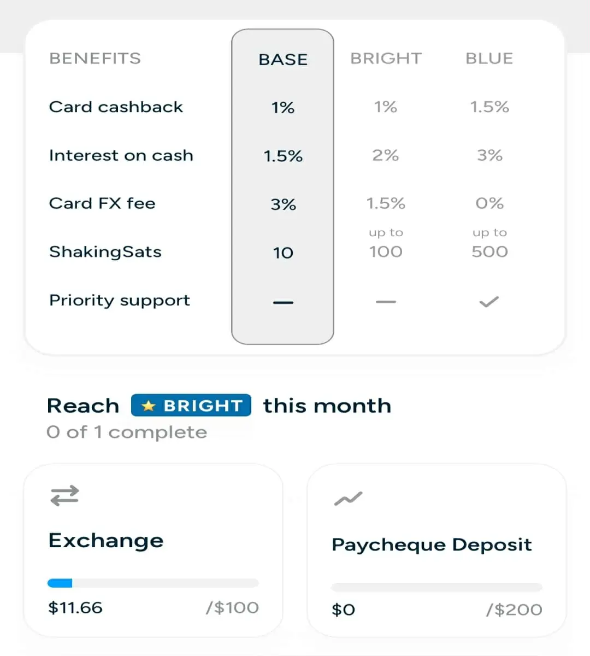590x656 pixels.
Task: Tap the Card FX fee label
Action: point(102,203)
